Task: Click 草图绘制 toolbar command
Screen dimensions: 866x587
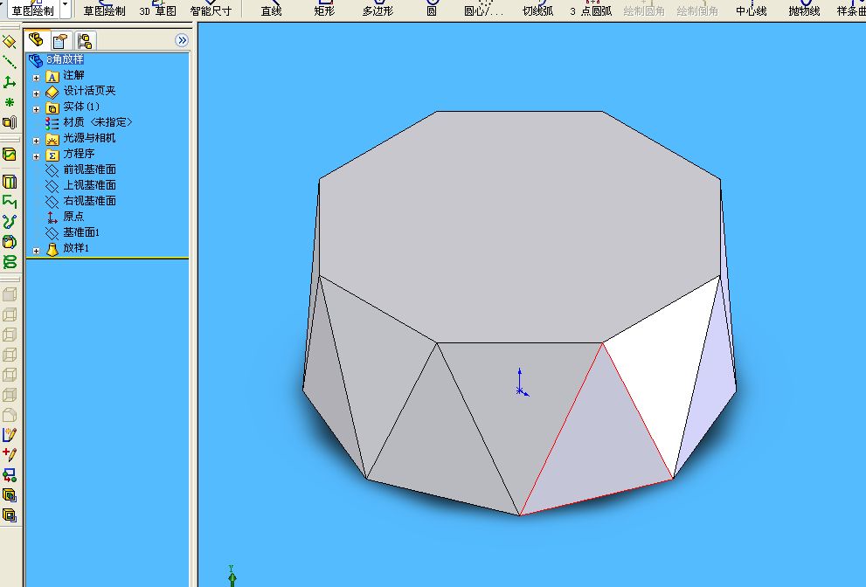Action: click(x=104, y=10)
